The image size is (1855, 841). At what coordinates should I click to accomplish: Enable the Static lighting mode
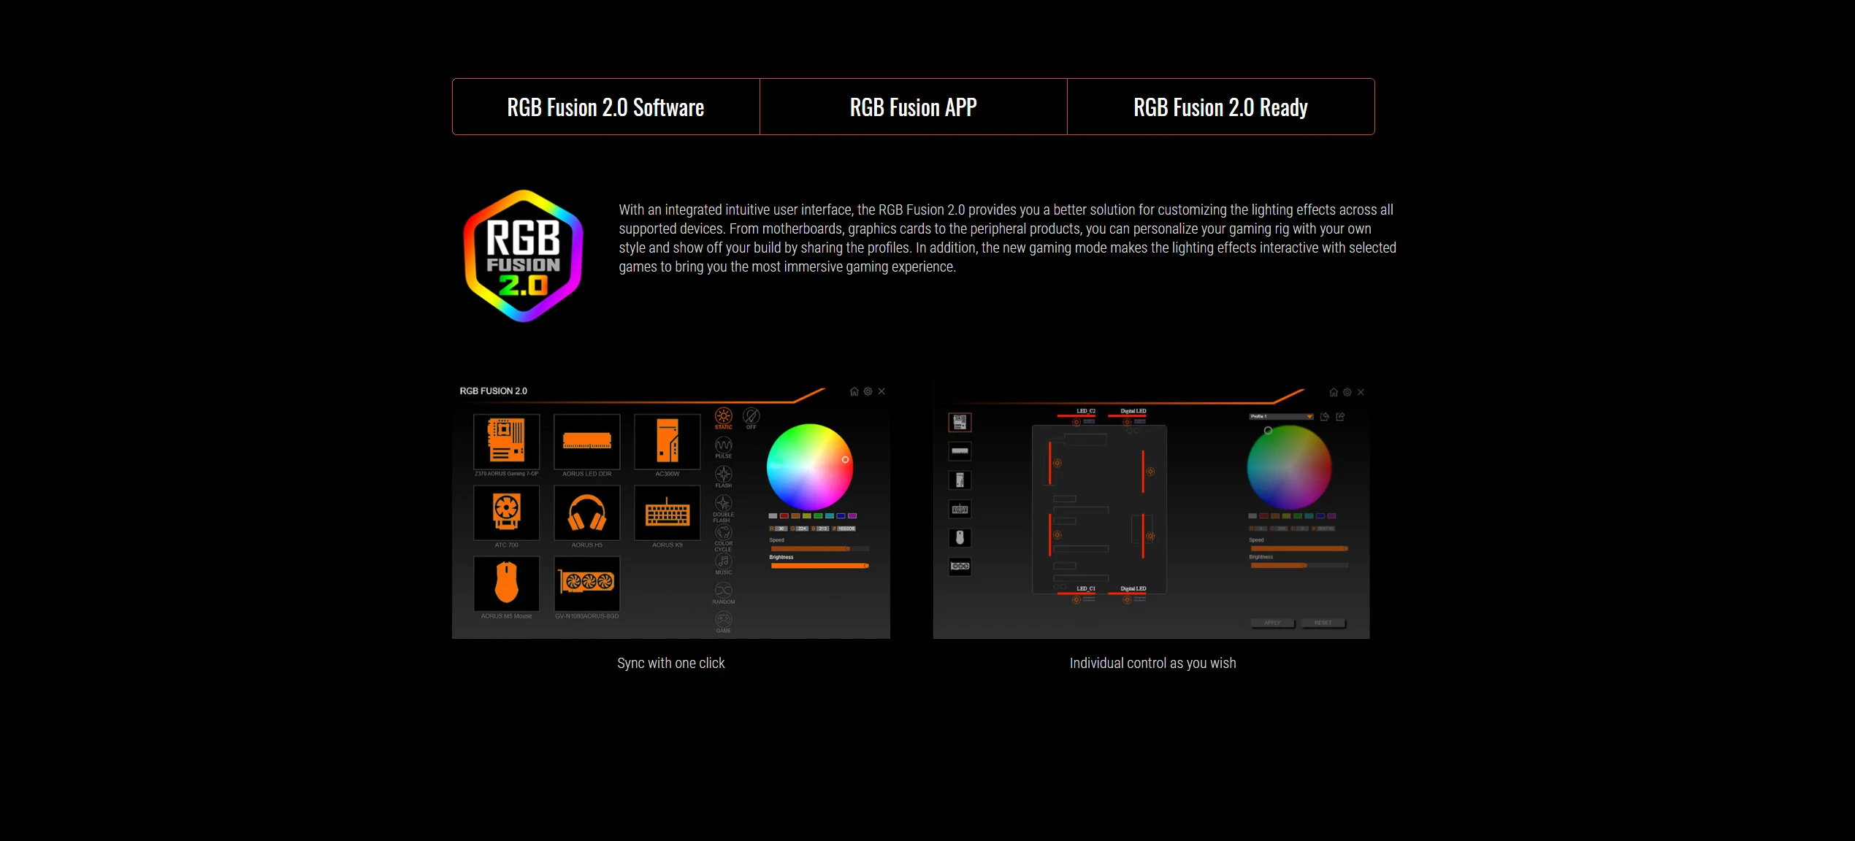723,416
